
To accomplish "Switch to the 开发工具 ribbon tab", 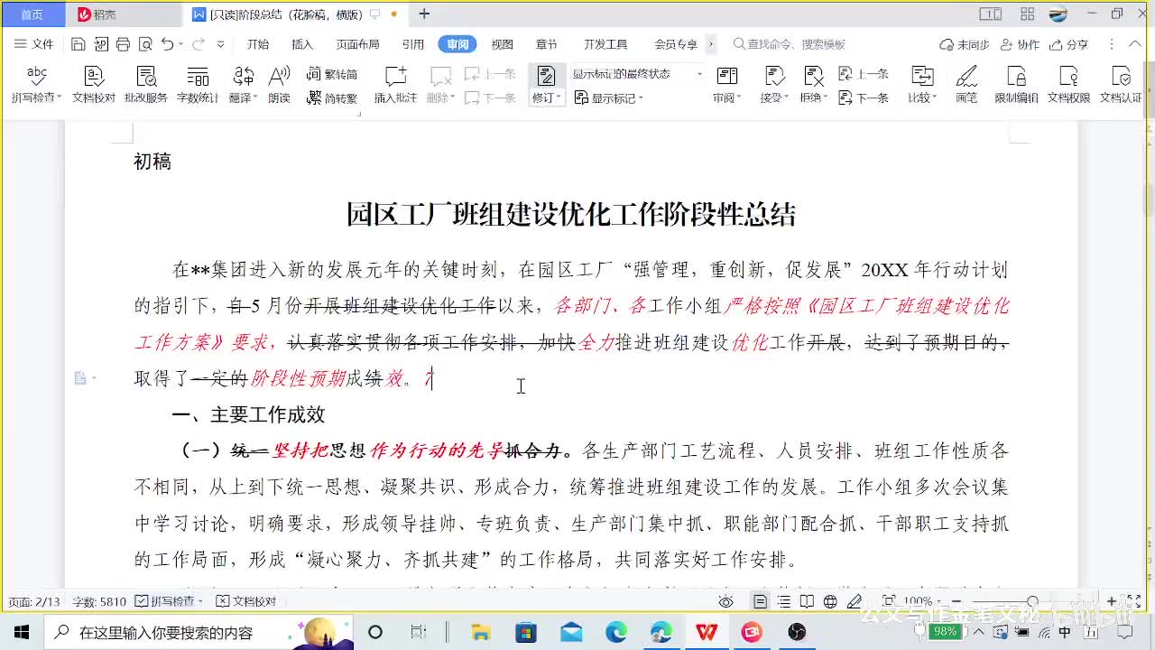I will [605, 44].
